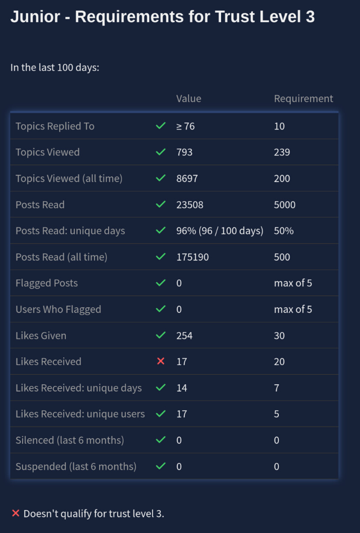Select the Posts Read (all time) row label
360x533 pixels.
pyautogui.click(x=62, y=257)
